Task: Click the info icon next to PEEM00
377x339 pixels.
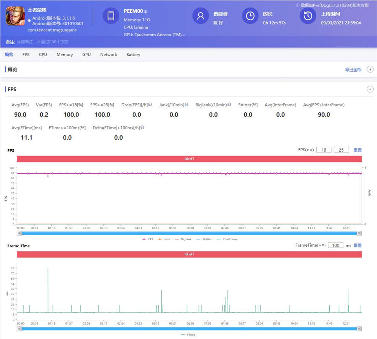Action: click(146, 12)
